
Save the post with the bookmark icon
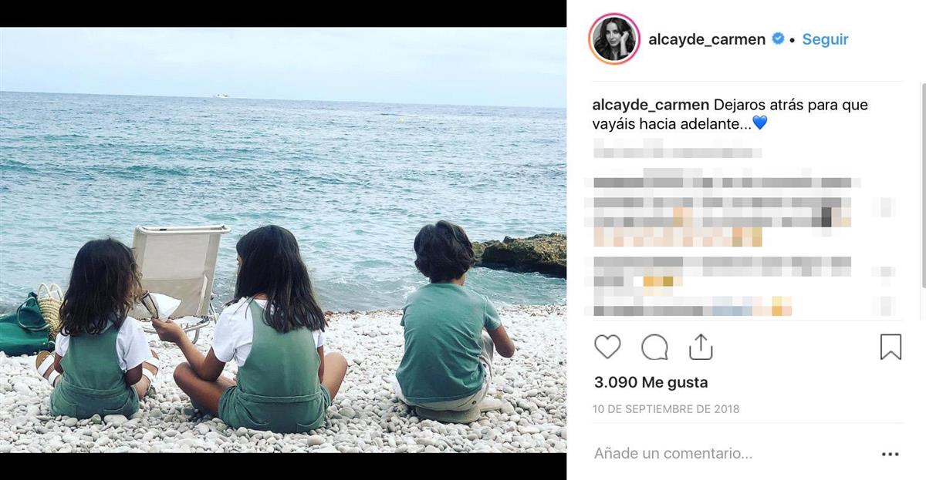point(891,347)
